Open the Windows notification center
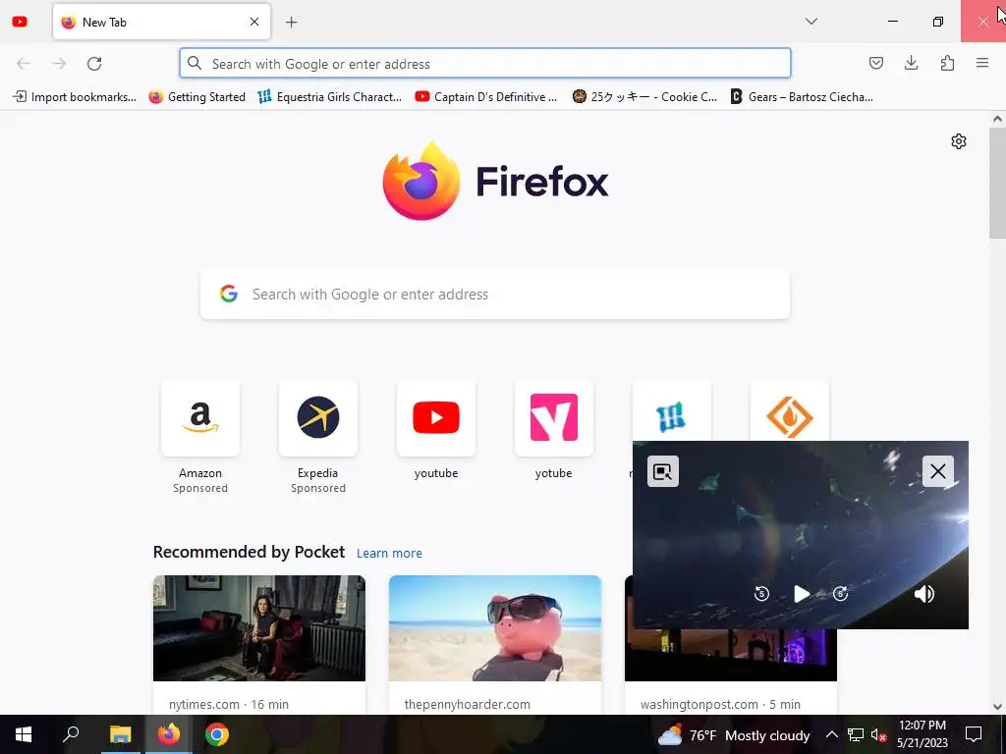Viewport: 1006px width, 754px height. pos(974,734)
